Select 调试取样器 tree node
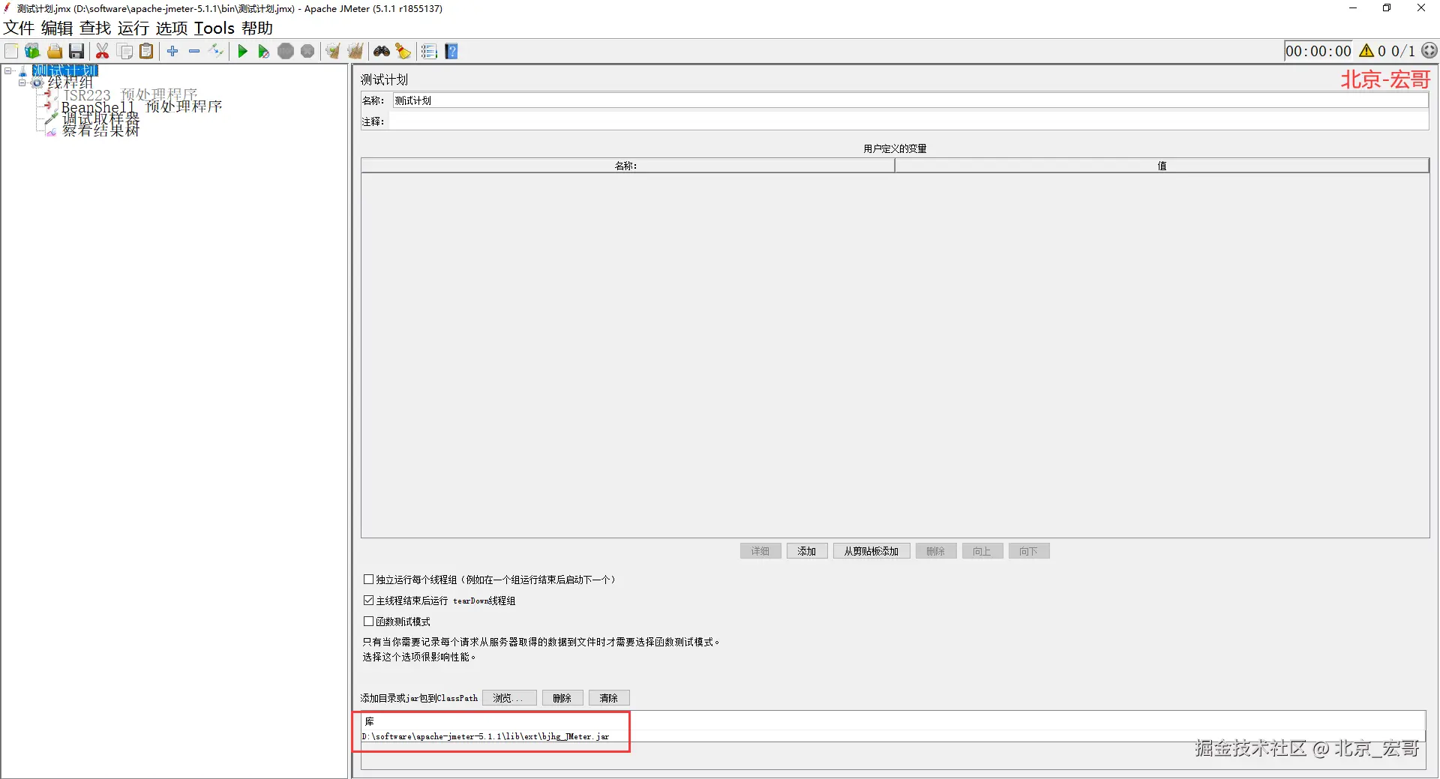The image size is (1440, 779). 100,118
